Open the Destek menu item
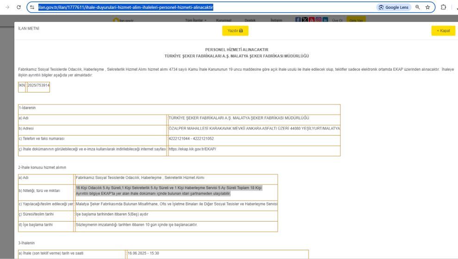The image size is (458, 259). click(x=250, y=20)
